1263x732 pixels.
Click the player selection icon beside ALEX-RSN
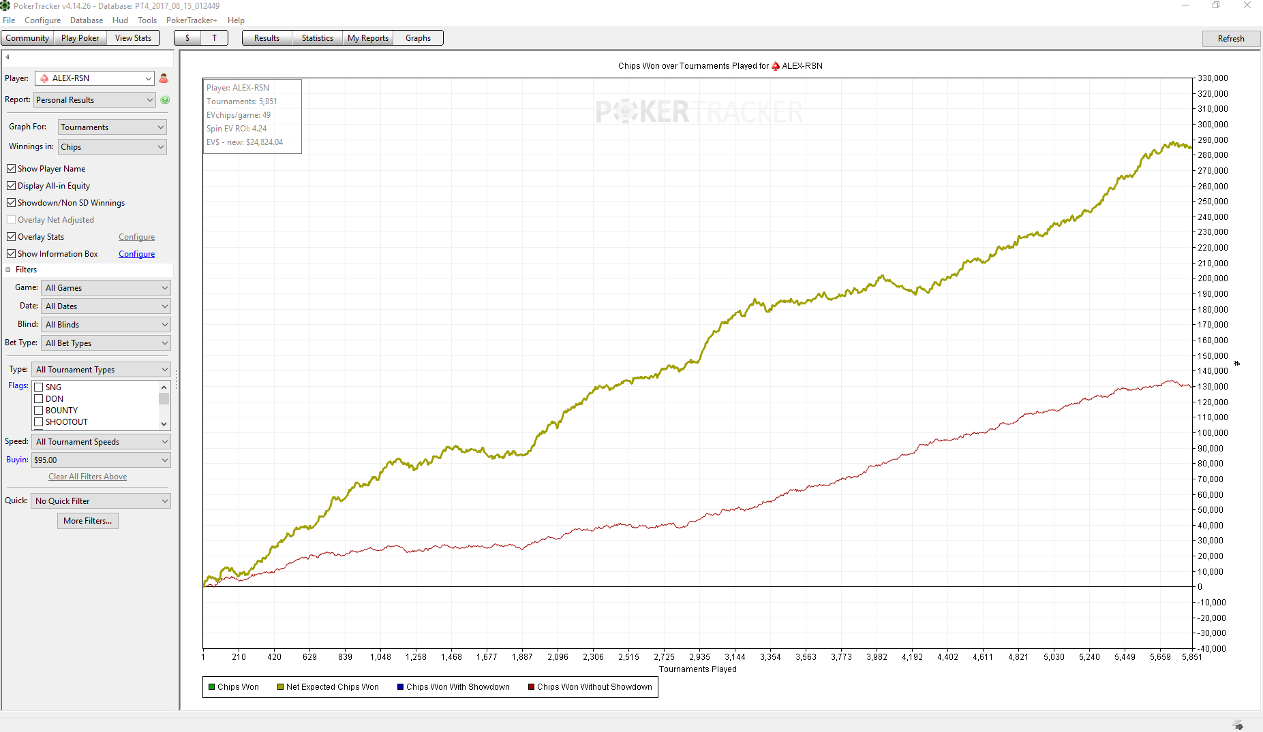pos(164,78)
